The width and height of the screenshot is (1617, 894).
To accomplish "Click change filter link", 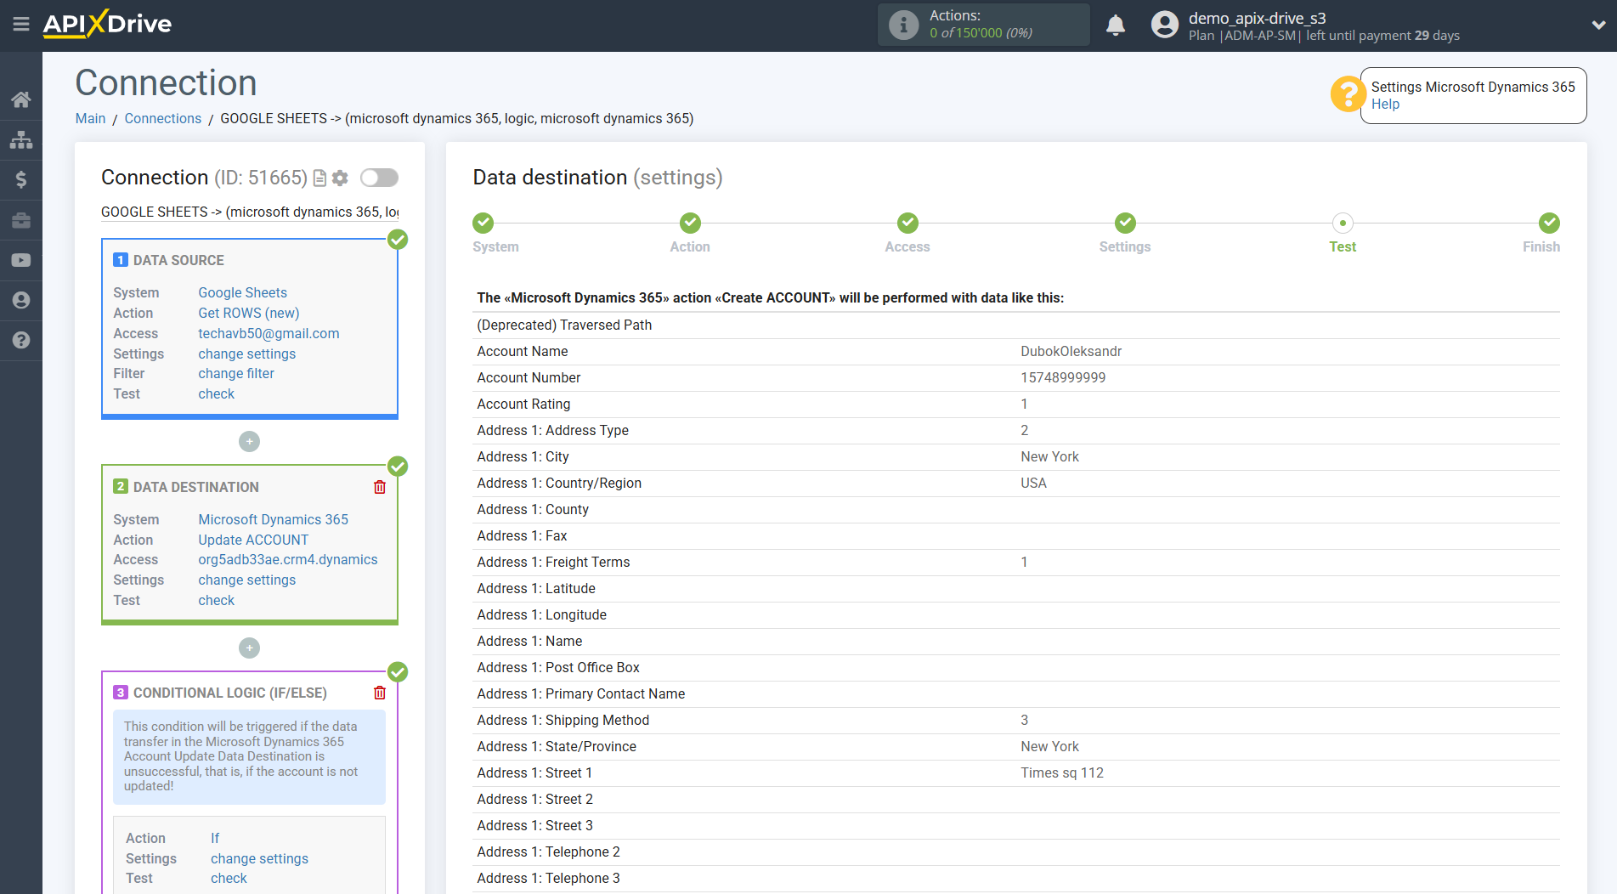I will tap(236, 373).
